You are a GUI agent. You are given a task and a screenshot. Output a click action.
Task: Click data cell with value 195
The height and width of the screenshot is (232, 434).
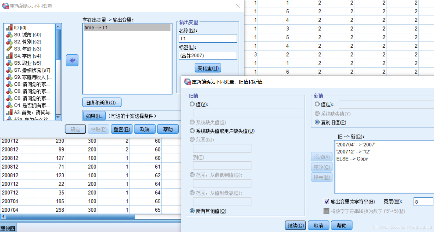(49, 201)
